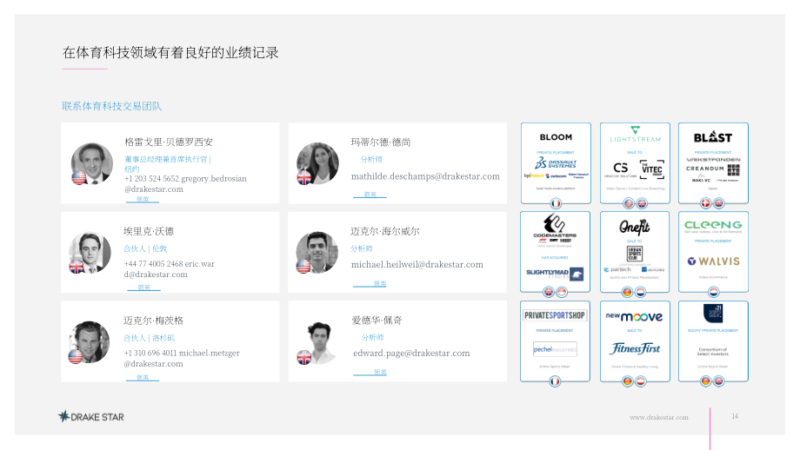The width and height of the screenshot is (800, 450).
Task: Open the mathilde.deschamps@drakestar.com email link
Action: click(425, 176)
